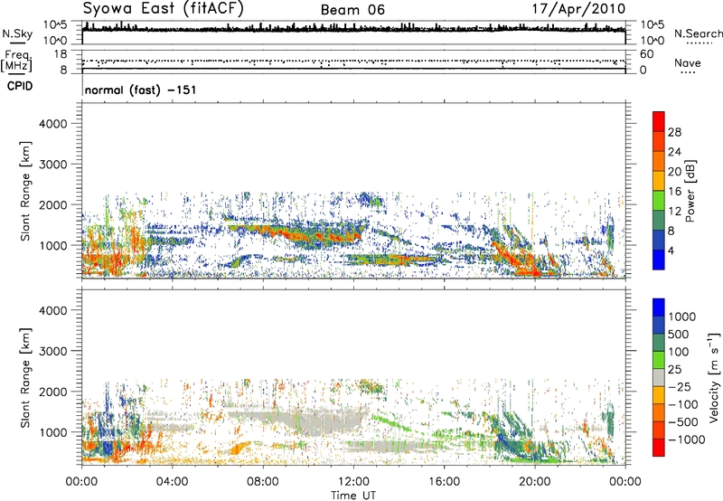Click the "60" Nave axis tick
The width and height of the screenshot is (723, 501).
pos(646,54)
